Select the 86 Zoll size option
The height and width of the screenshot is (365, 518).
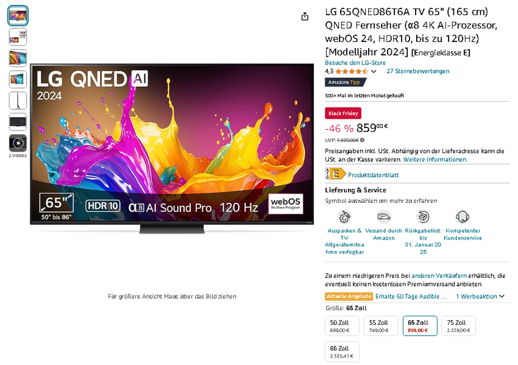pyautogui.click(x=342, y=352)
